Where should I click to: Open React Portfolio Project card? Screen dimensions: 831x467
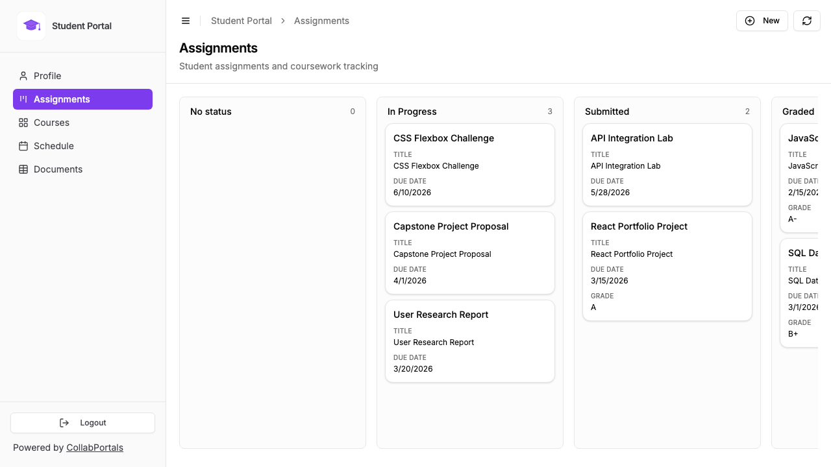click(667, 266)
